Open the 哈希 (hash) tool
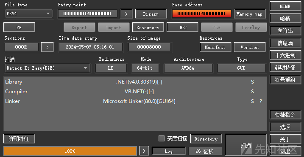Viewport: 304px width, 157px height. coord(285,19)
